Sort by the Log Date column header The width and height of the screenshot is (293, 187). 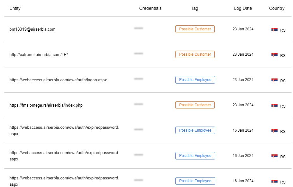[243, 9]
